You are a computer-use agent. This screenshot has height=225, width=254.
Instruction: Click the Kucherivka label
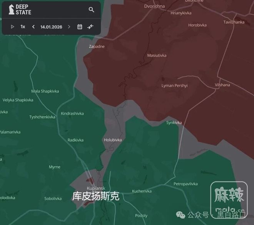coord(142,191)
